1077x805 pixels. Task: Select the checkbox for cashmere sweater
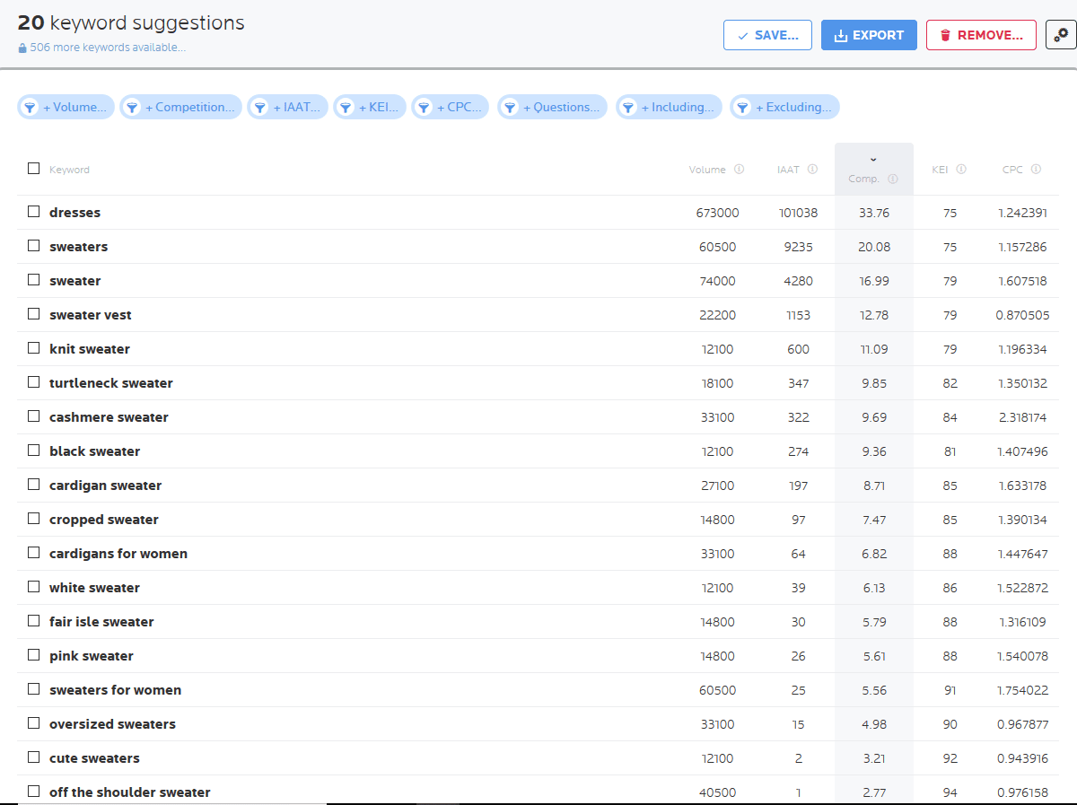pyautogui.click(x=33, y=416)
